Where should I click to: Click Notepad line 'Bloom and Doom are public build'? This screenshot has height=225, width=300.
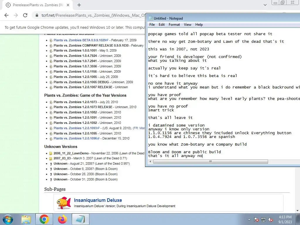tap(185, 152)
